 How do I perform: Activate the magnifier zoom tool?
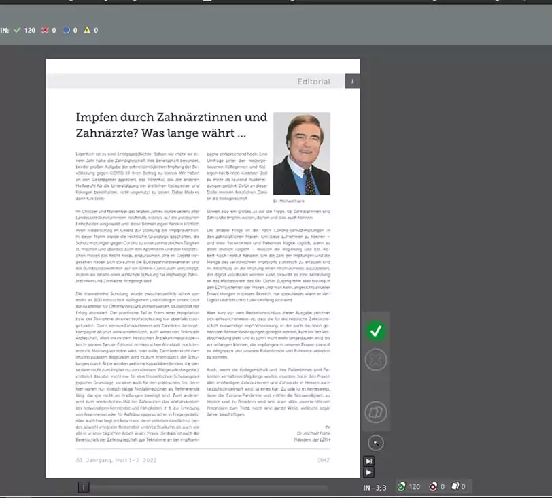tap(376, 443)
